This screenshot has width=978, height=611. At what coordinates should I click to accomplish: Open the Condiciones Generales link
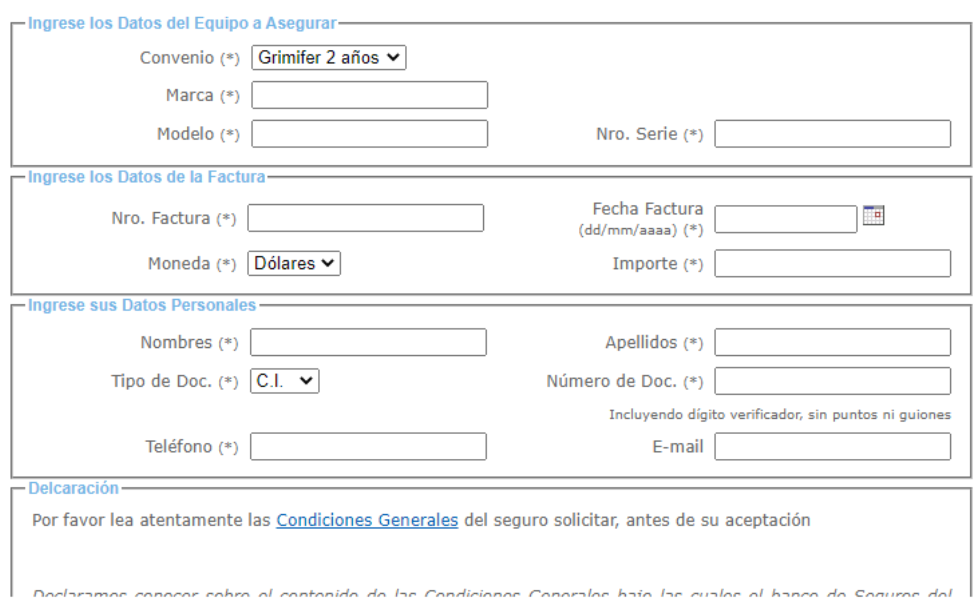(366, 520)
